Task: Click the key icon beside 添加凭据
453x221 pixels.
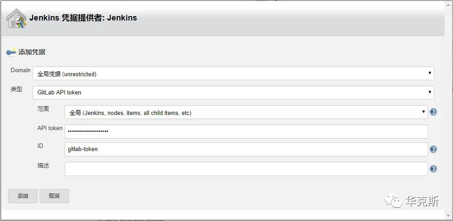Action: tap(11, 52)
